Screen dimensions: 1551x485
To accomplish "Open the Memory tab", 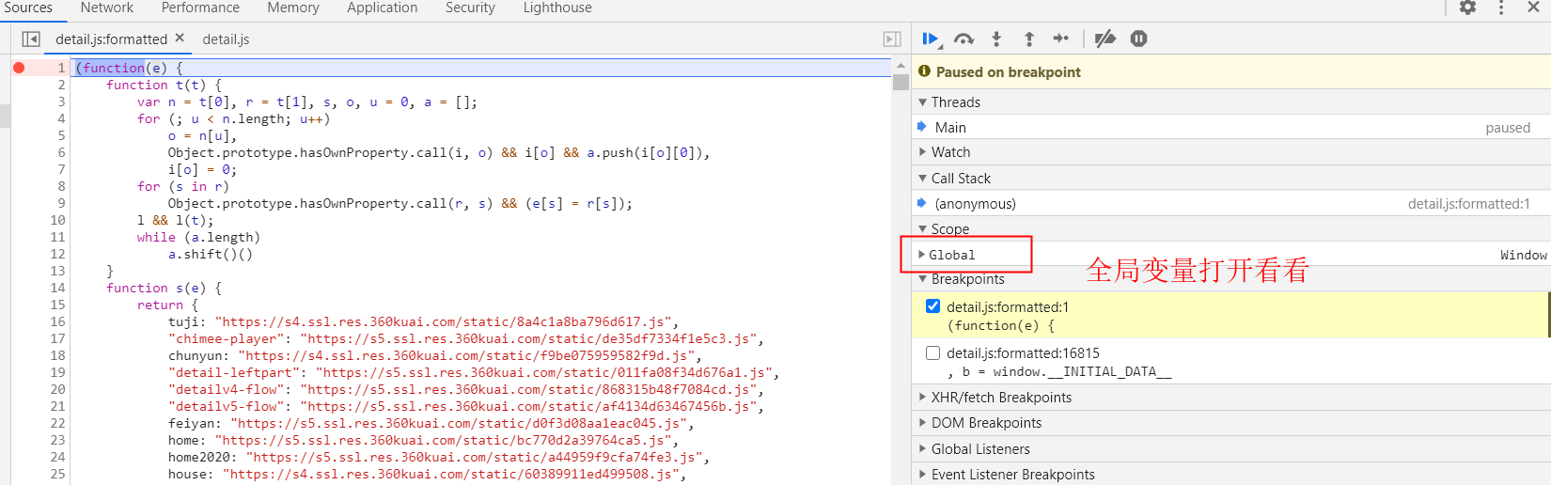I will tap(293, 8).
